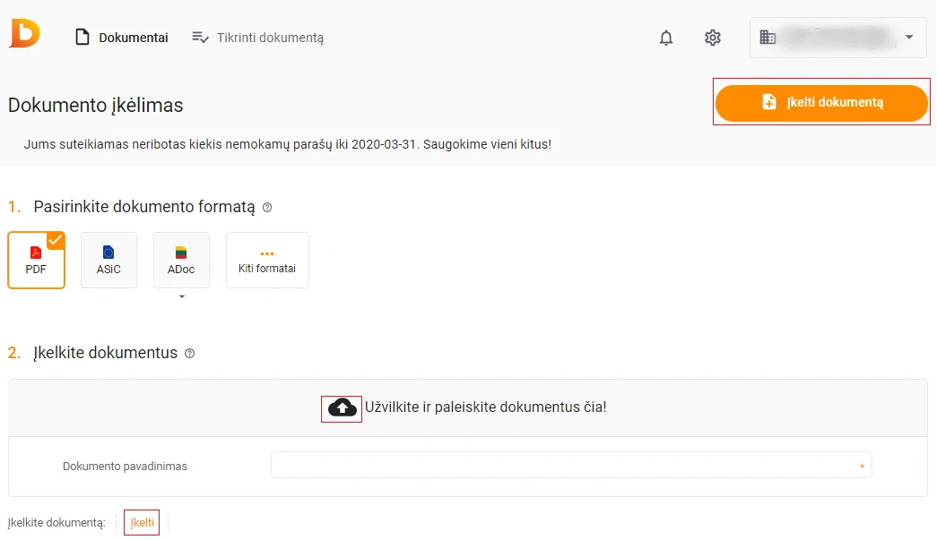Image resolution: width=937 pixels, height=540 pixels.
Task: Show help for Įkelkite dokumentus
Action: point(189,353)
